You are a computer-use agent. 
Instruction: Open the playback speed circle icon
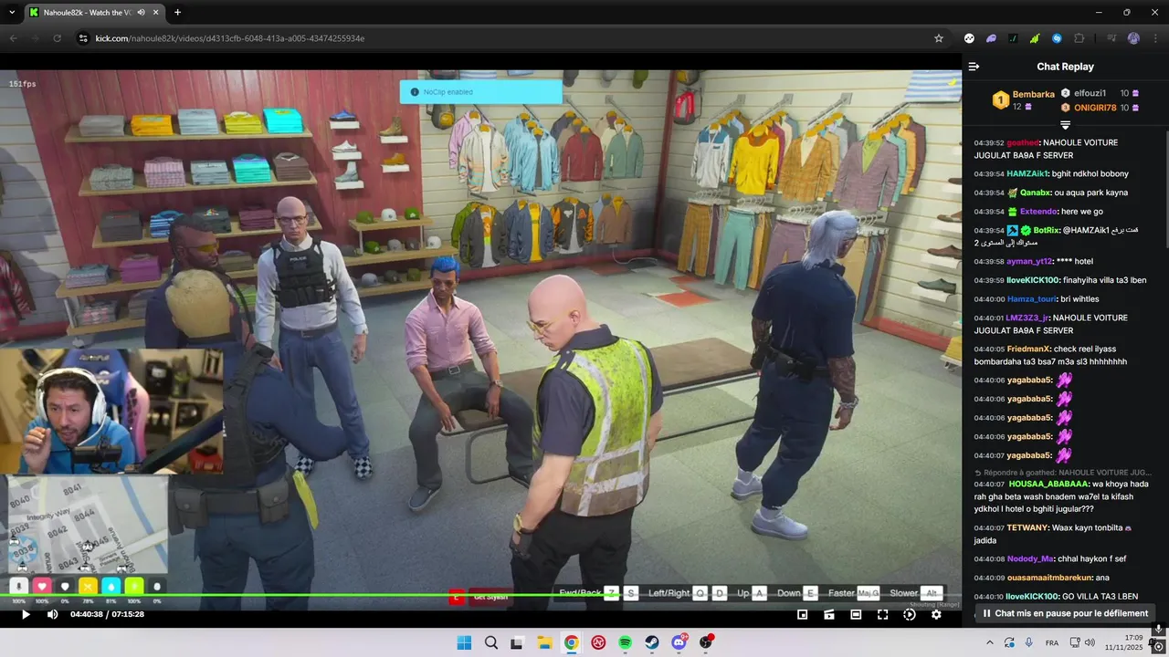(910, 615)
